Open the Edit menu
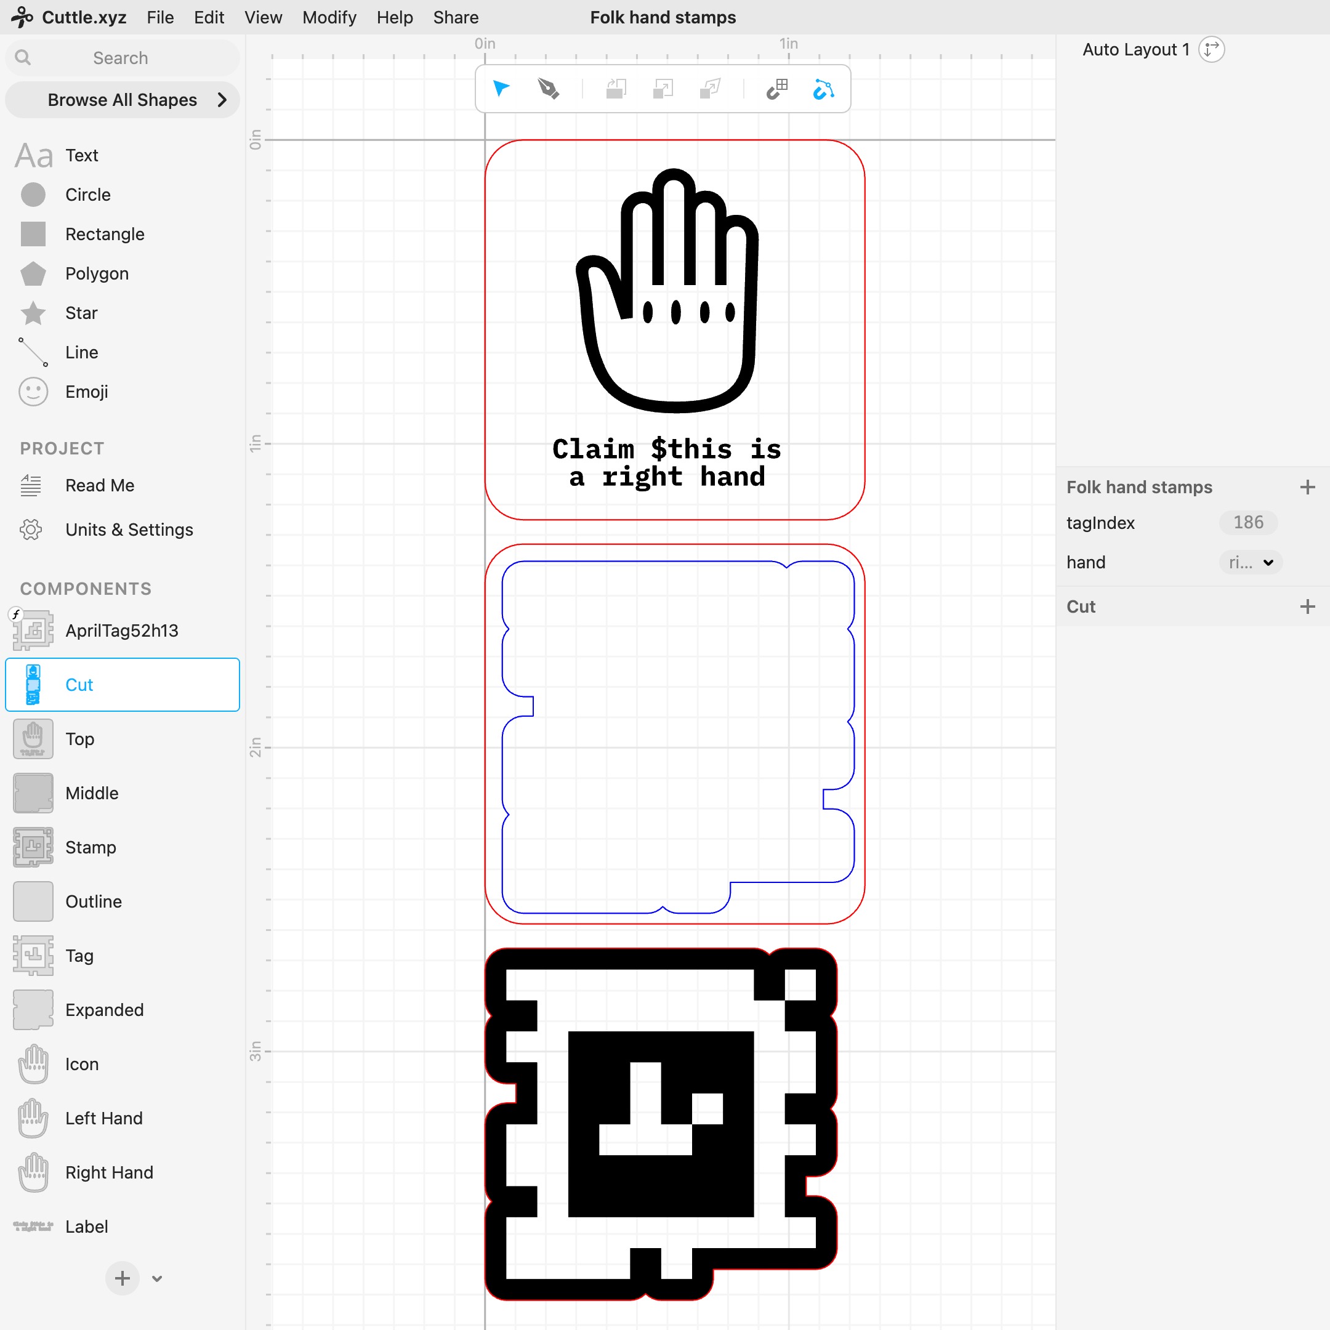This screenshot has width=1330, height=1330. [209, 17]
